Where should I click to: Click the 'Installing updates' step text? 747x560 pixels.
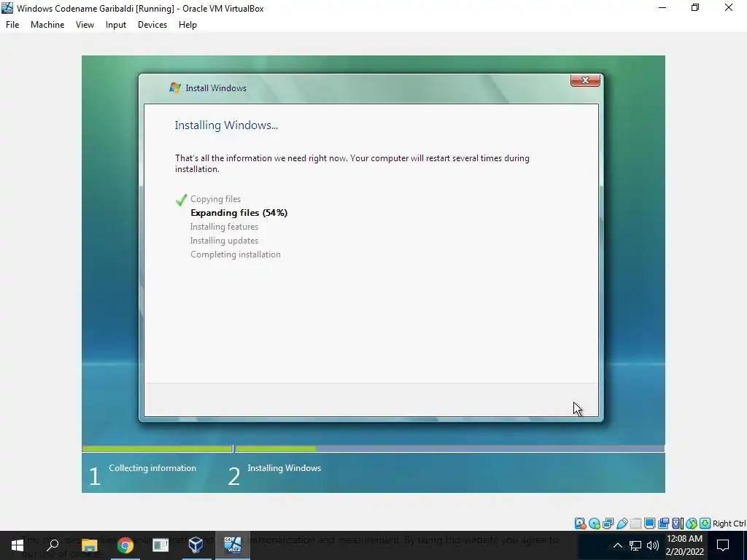(x=224, y=241)
